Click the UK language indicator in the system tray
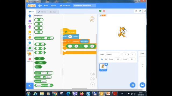This screenshot has width=172, height=96. coord(122,94)
